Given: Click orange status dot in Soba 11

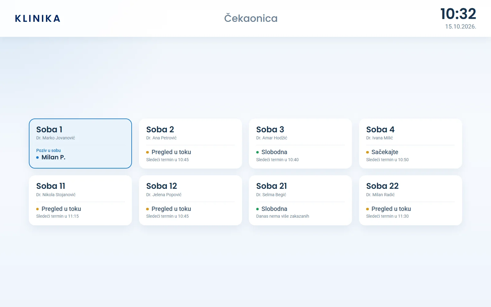Looking at the screenshot, I should (x=37, y=209).
